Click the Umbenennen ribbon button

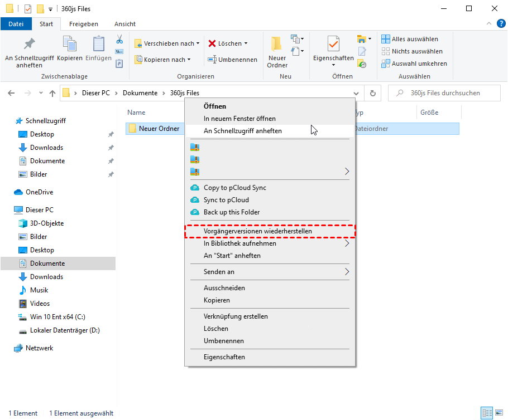(233, 60)
